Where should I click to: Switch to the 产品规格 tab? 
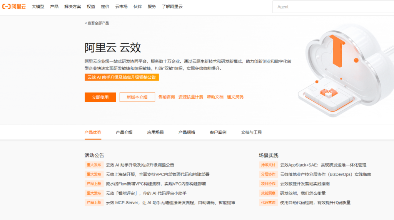[187, 132]
